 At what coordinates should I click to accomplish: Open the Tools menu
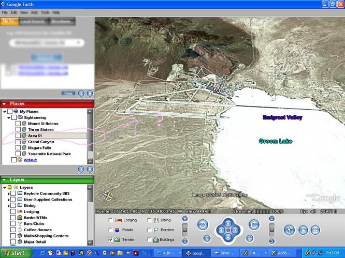[45, 12]
